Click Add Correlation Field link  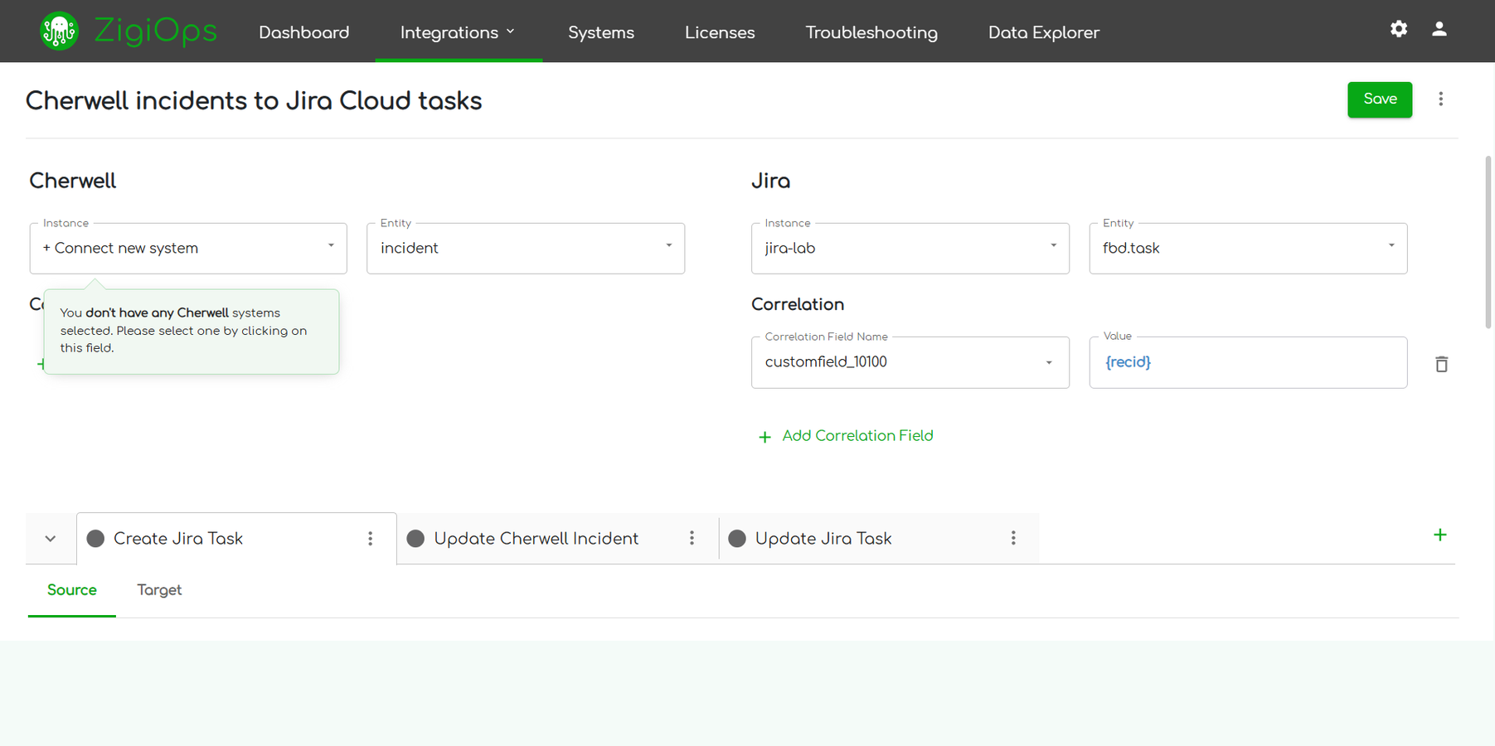(846, 436)
